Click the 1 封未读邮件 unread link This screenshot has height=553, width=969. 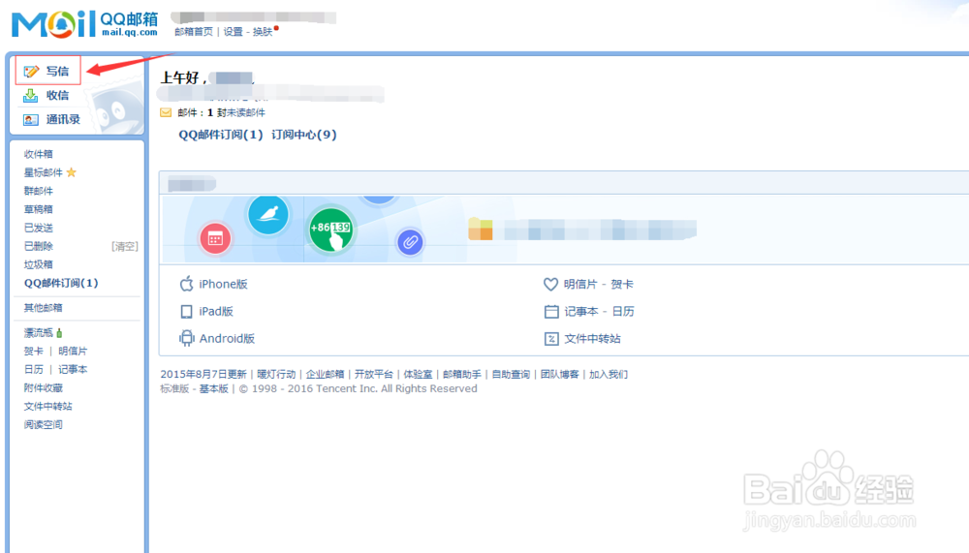tap(236, 112)
